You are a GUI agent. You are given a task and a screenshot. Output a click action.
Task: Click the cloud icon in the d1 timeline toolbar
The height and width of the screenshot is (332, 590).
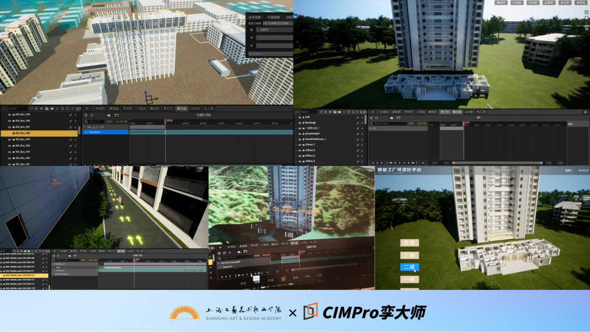(391, 118)
